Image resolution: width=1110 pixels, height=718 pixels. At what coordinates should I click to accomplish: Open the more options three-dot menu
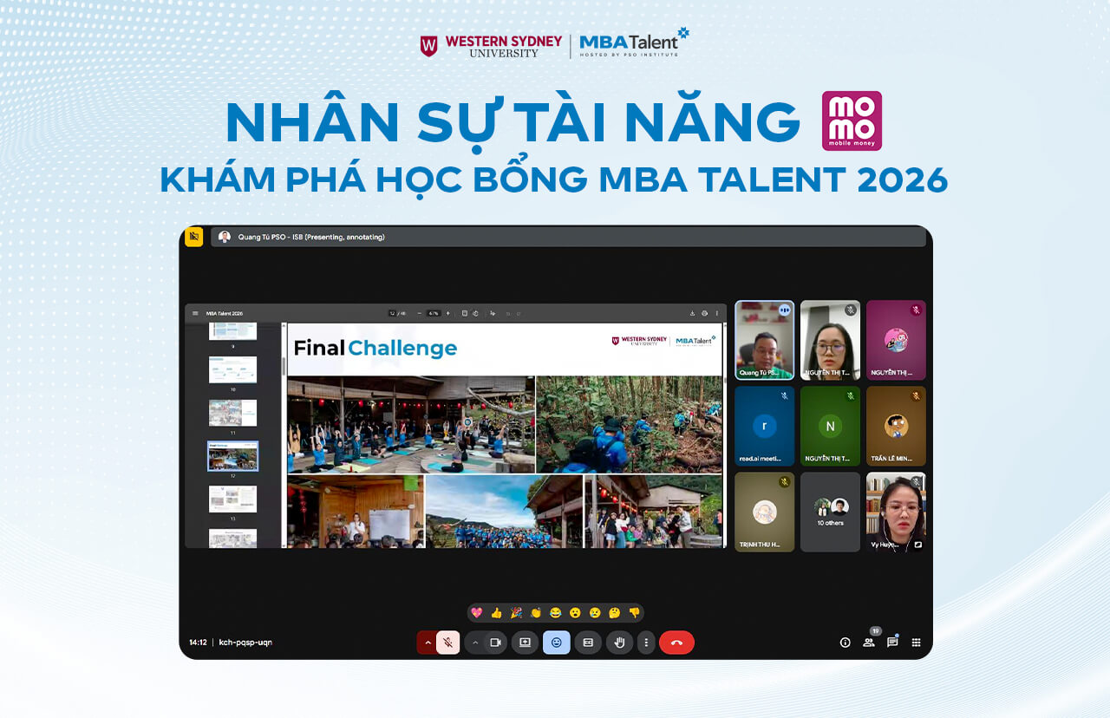(x=645, y=643)
